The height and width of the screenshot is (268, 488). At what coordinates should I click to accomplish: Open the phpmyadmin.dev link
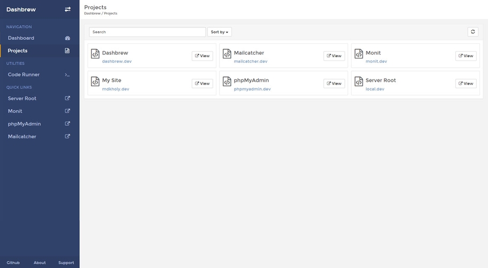252,89
